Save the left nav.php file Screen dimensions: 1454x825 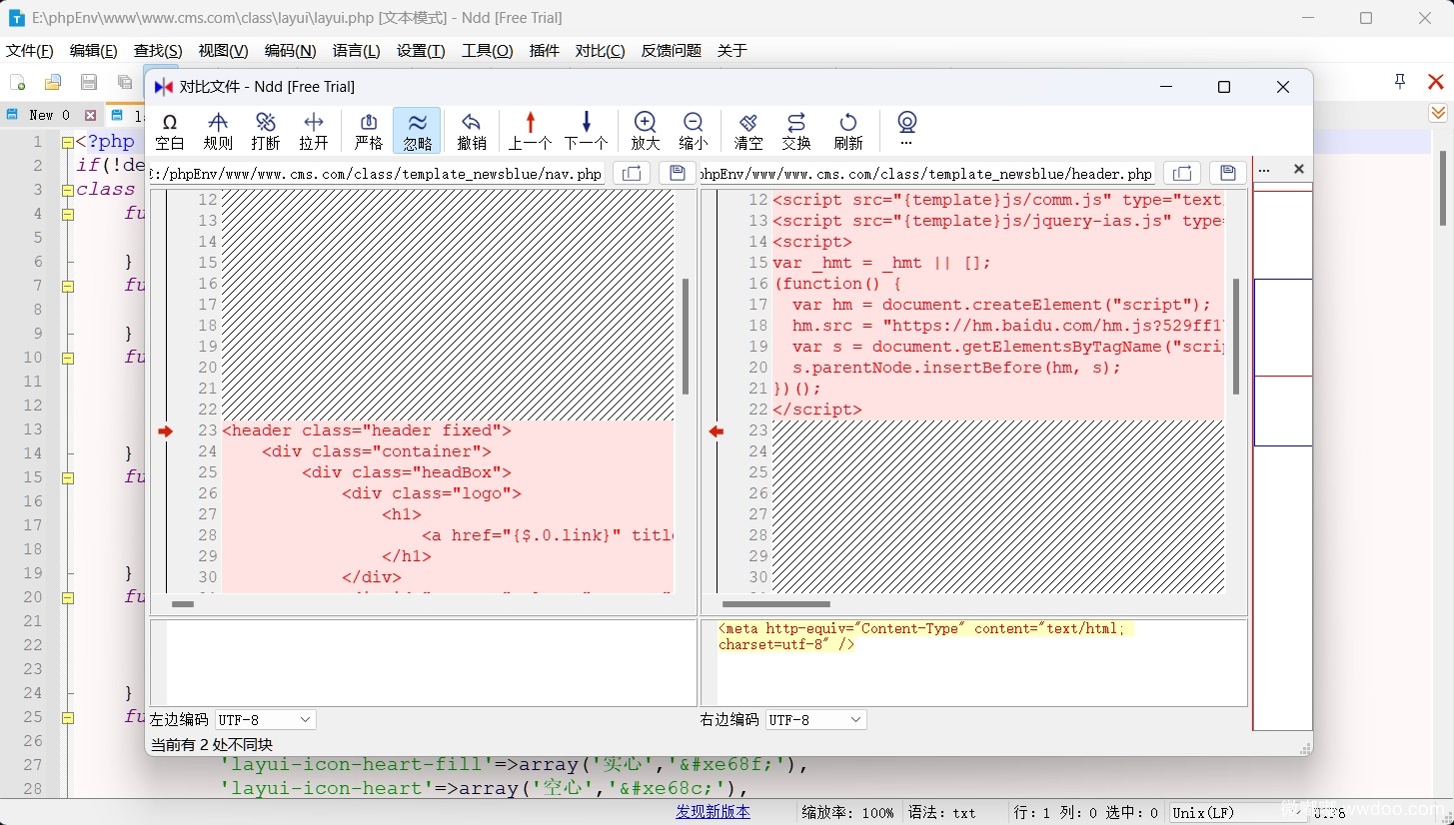(x=678, y=173)
